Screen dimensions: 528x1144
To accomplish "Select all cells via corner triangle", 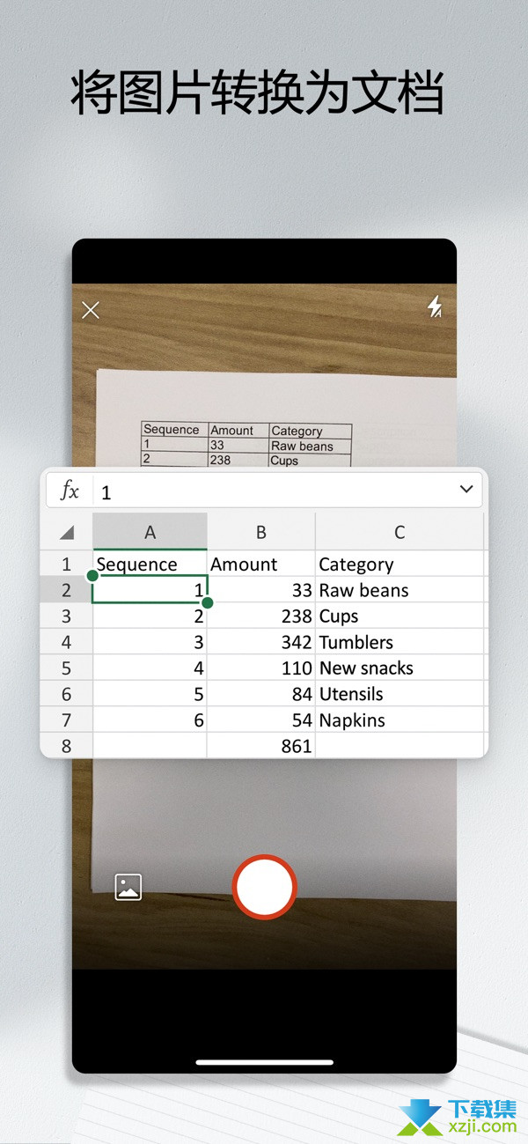I will 67,532.
